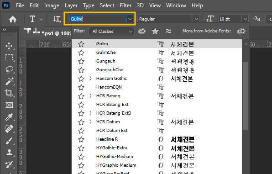Show favorite fonts star filter
The image size is (272, 174).
[155, 31]
